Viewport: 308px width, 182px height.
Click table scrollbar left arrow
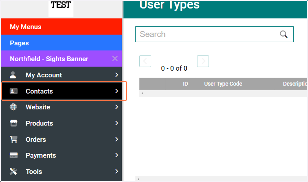(x=142, y=93)
